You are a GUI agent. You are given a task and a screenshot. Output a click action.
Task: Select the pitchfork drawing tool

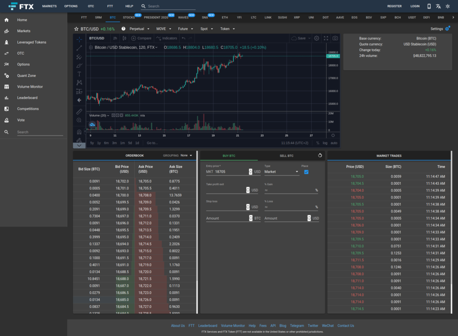79,57
